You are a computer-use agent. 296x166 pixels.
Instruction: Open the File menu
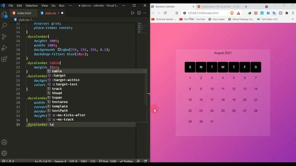point(11,6)
